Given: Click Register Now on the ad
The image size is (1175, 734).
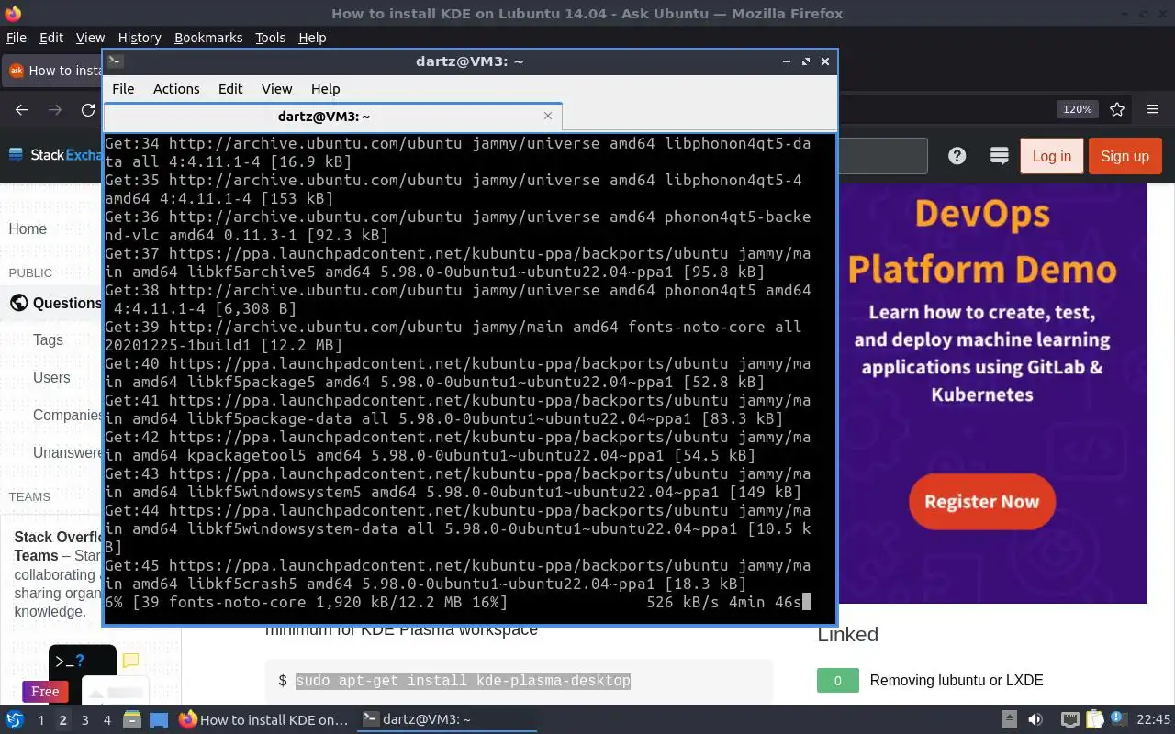Looking at the screenshot, I should point(981,502).
